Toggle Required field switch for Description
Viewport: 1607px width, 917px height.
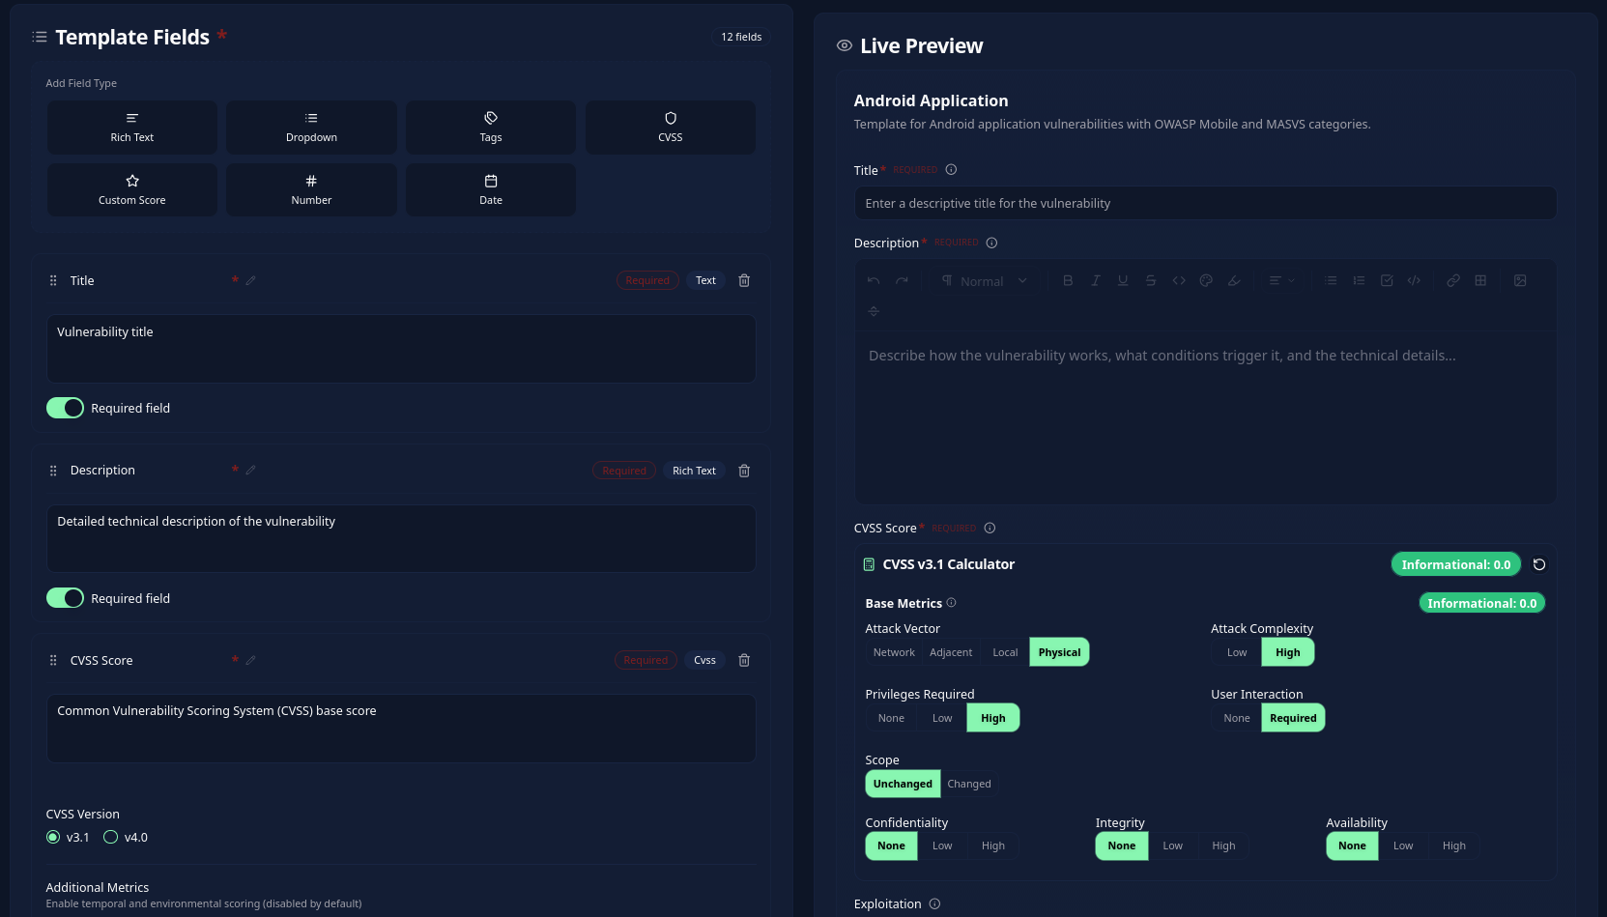(x=65, y=598)
